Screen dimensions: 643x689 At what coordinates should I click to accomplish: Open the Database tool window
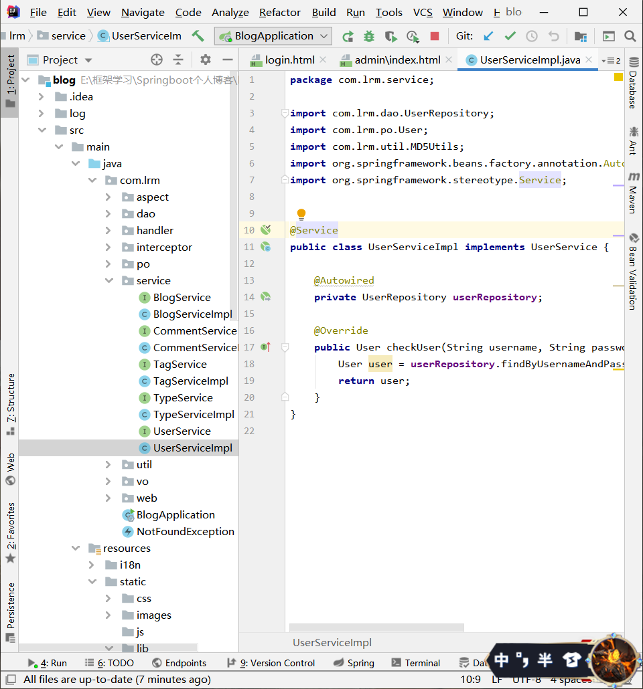click(634, 84)
